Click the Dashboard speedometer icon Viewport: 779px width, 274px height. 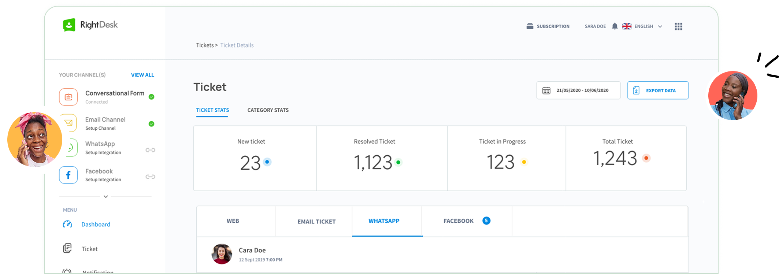(67, 224)
